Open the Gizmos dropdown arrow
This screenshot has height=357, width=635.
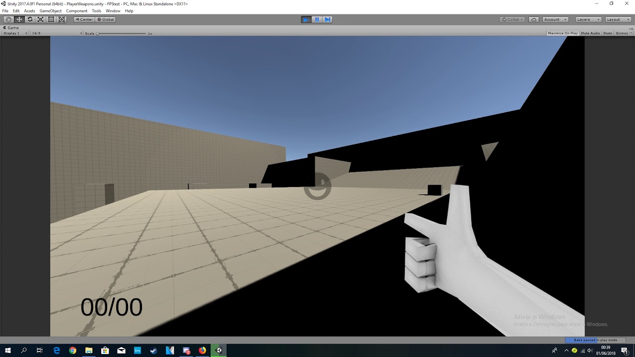pyautogui.click(x=631, y=33)
